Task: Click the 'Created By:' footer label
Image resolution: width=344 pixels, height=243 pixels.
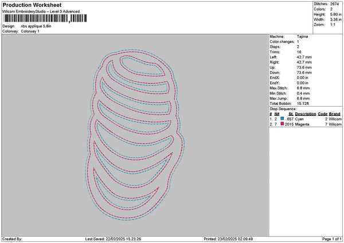Action: 12,239
